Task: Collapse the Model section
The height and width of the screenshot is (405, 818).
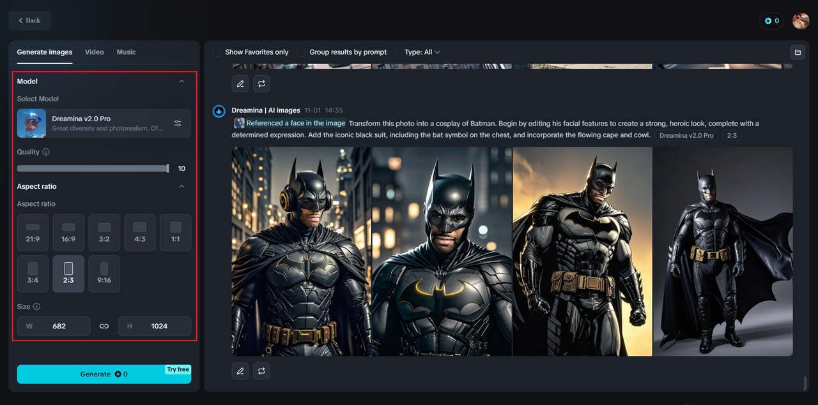Action: 181,82
